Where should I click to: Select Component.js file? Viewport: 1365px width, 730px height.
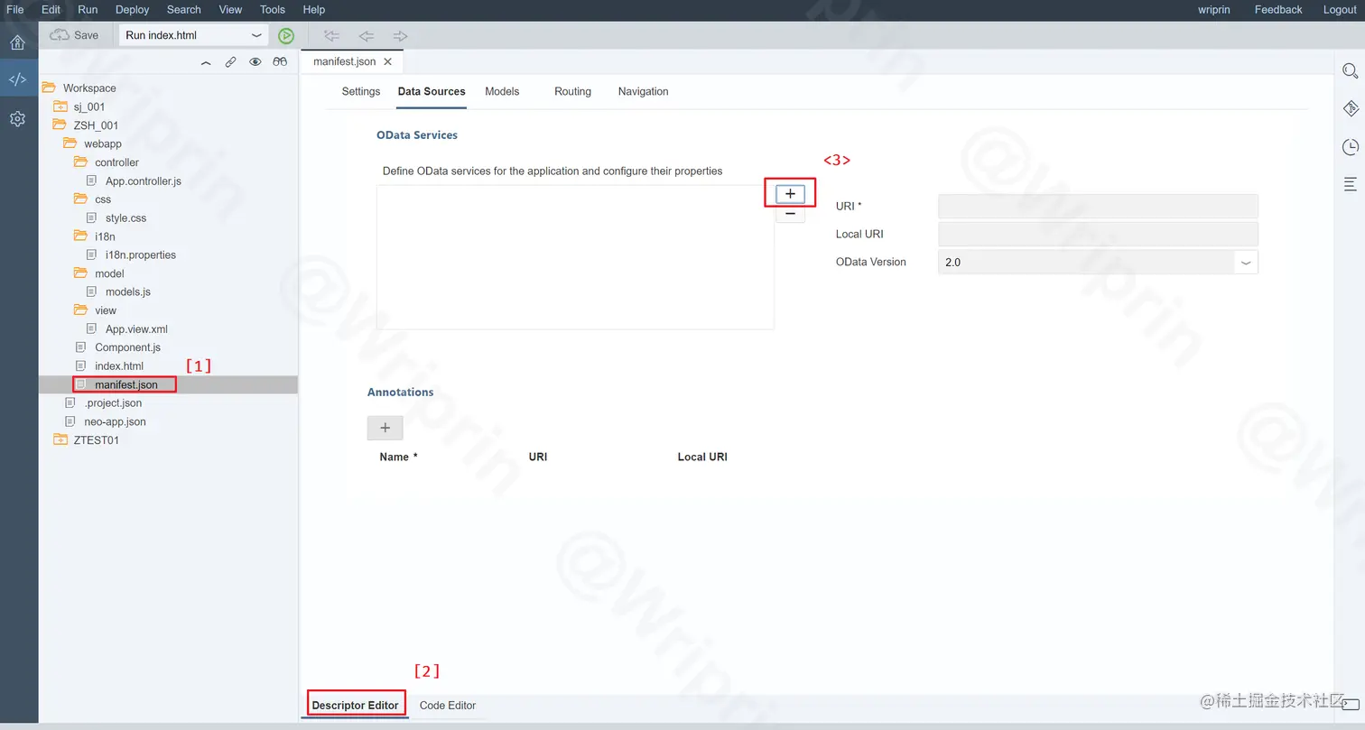[127, 347]
